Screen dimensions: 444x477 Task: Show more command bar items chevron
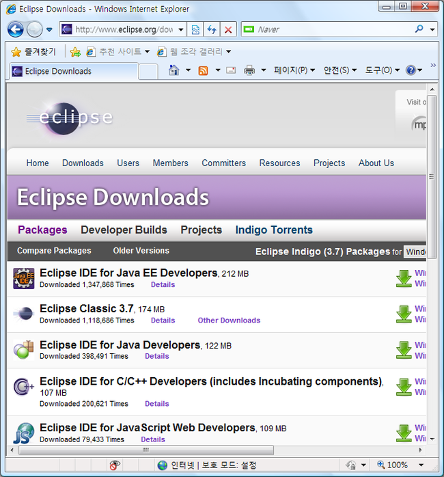[433, 65]
